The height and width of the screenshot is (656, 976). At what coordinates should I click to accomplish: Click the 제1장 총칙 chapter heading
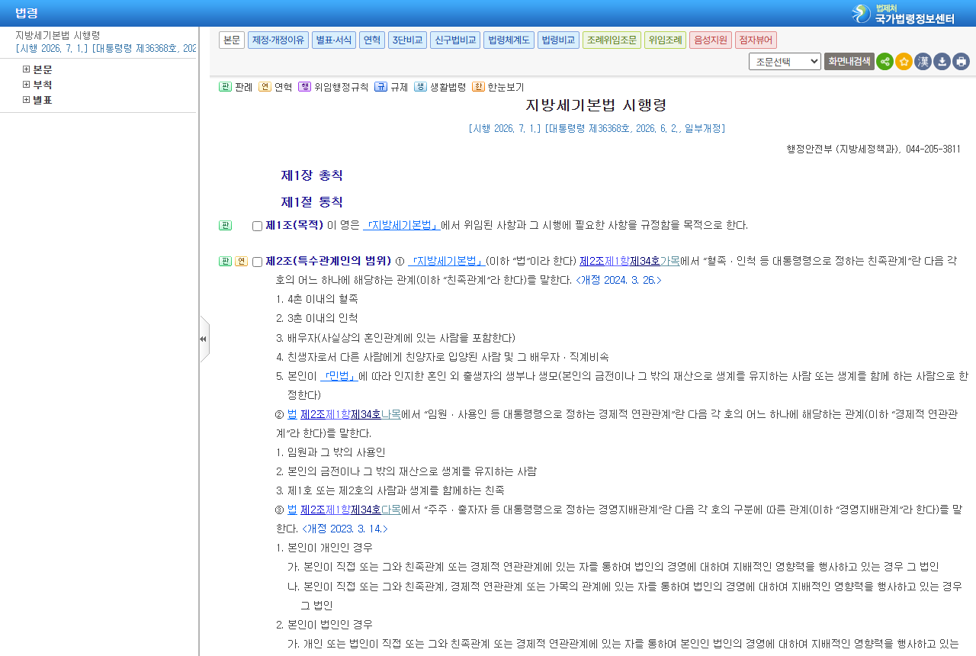click(312, 175)
